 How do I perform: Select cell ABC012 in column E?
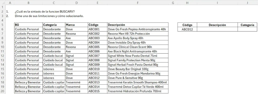point(98,78)
